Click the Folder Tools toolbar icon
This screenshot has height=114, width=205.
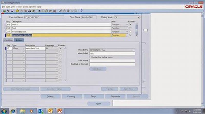tap(76, 11)
